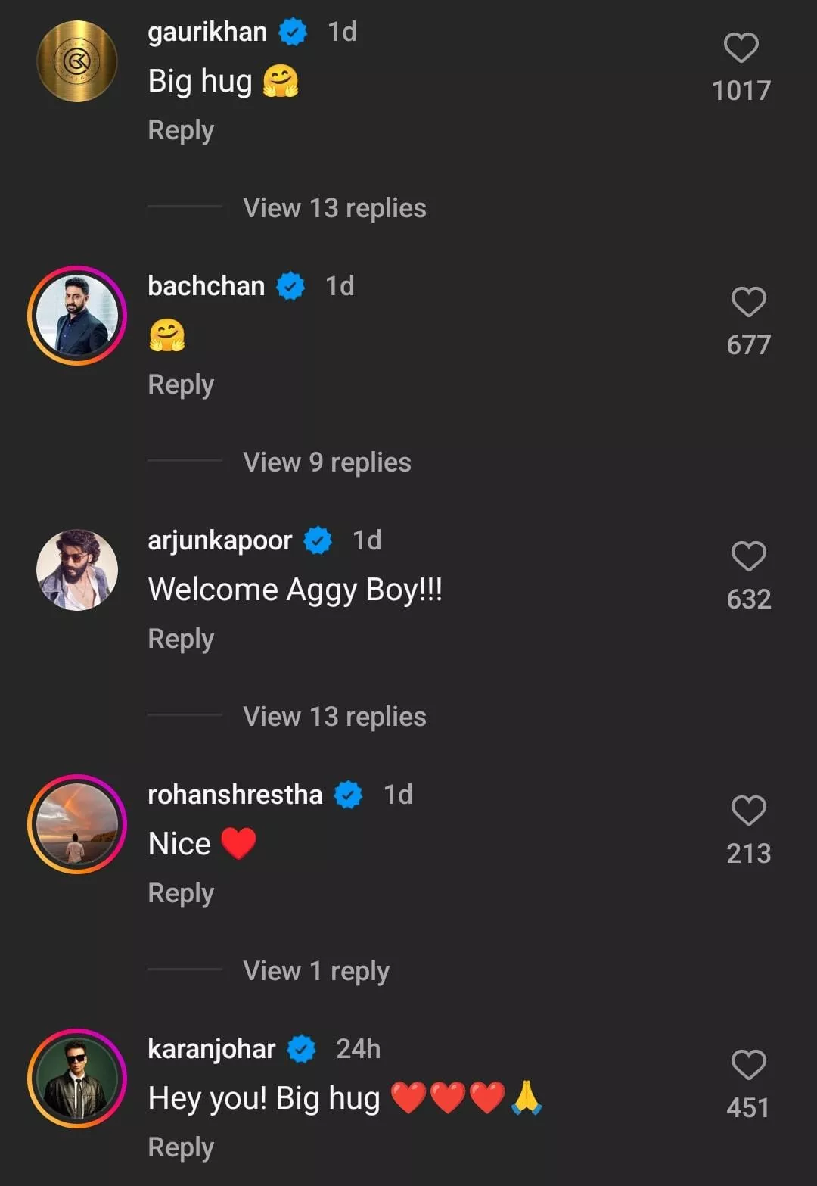The height and width of the screenshot is (1186, 817).
Task: Open gaurikhan's gold logo profile picture
Action: click(77, 61)
